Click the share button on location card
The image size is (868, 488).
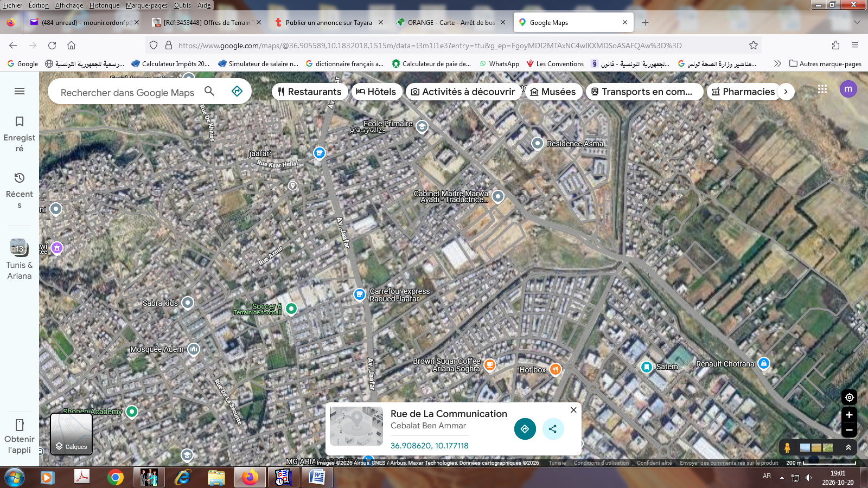(553, 429)
